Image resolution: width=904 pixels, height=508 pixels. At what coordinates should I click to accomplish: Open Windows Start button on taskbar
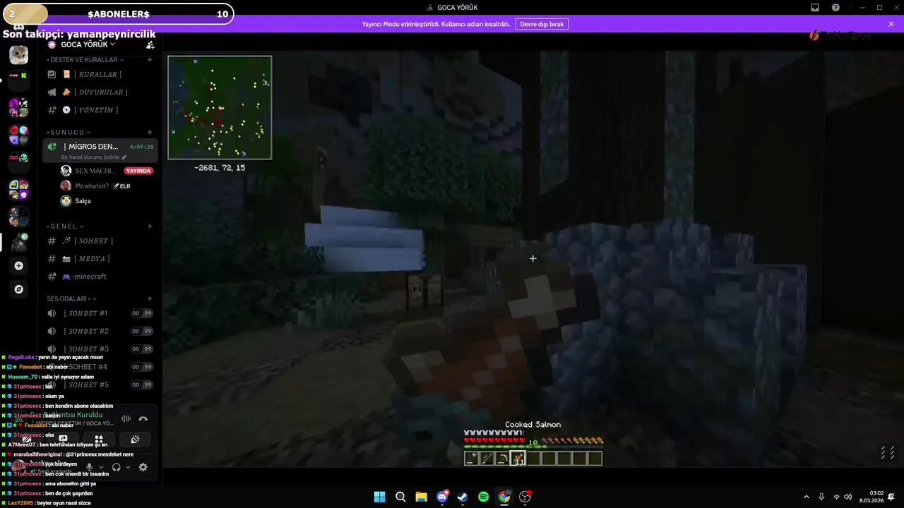point(380,497)
